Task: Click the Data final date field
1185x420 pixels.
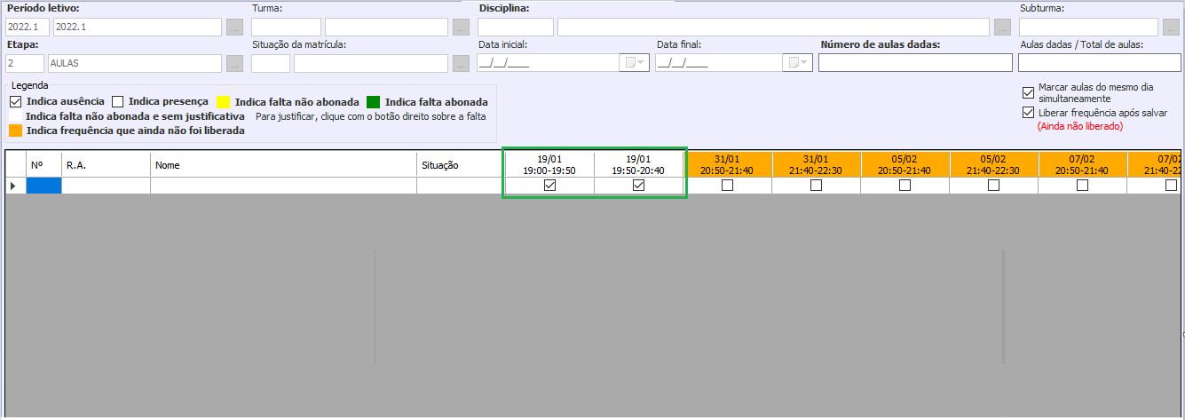Action: (719, 63)
